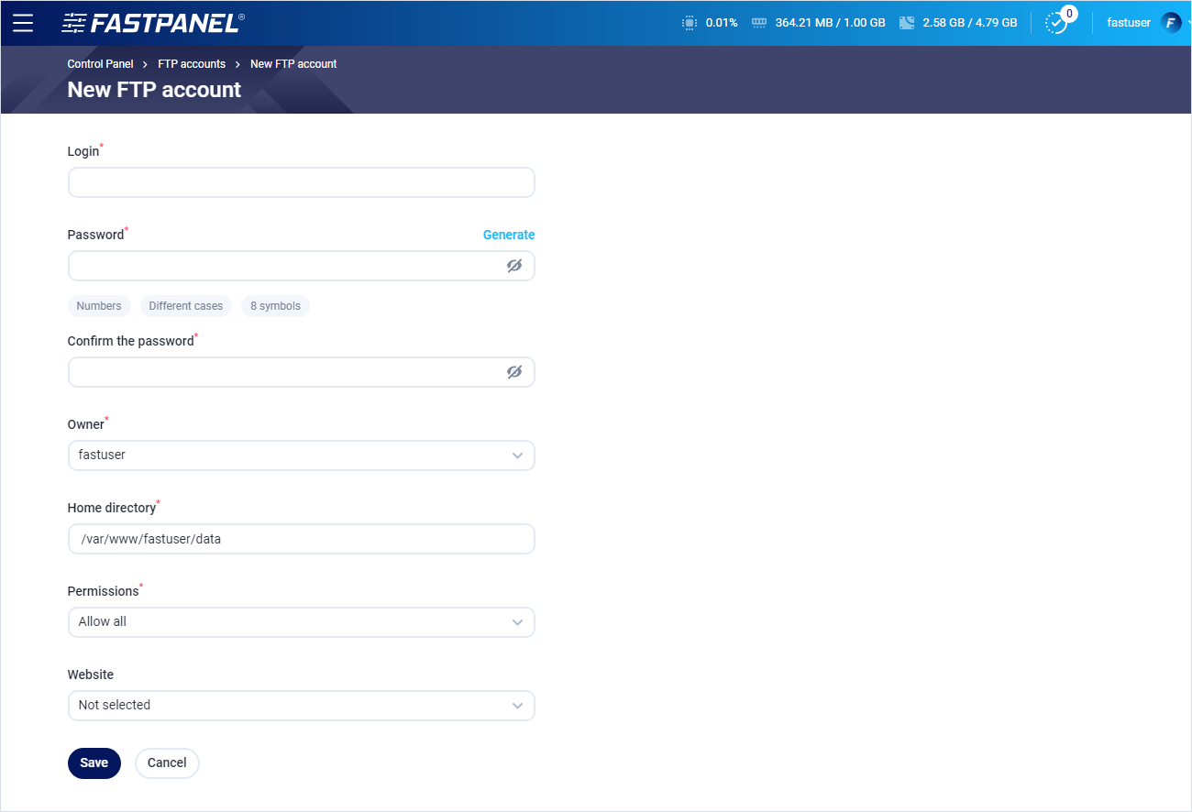1192x812 pixels.
Task: Click the 2.58 GB / 4.79 GB disk value
Action: pos(970,23)
